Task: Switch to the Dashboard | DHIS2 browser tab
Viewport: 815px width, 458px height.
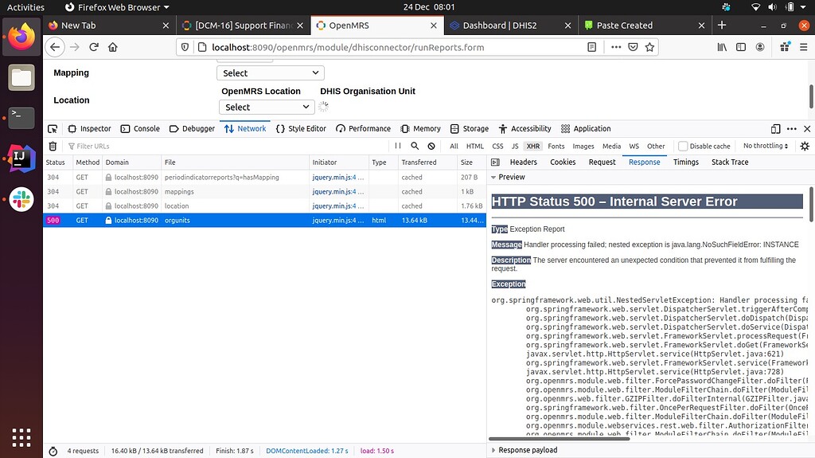Action: coord(511,25)
